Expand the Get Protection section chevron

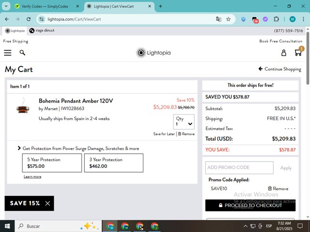[19, 148]
